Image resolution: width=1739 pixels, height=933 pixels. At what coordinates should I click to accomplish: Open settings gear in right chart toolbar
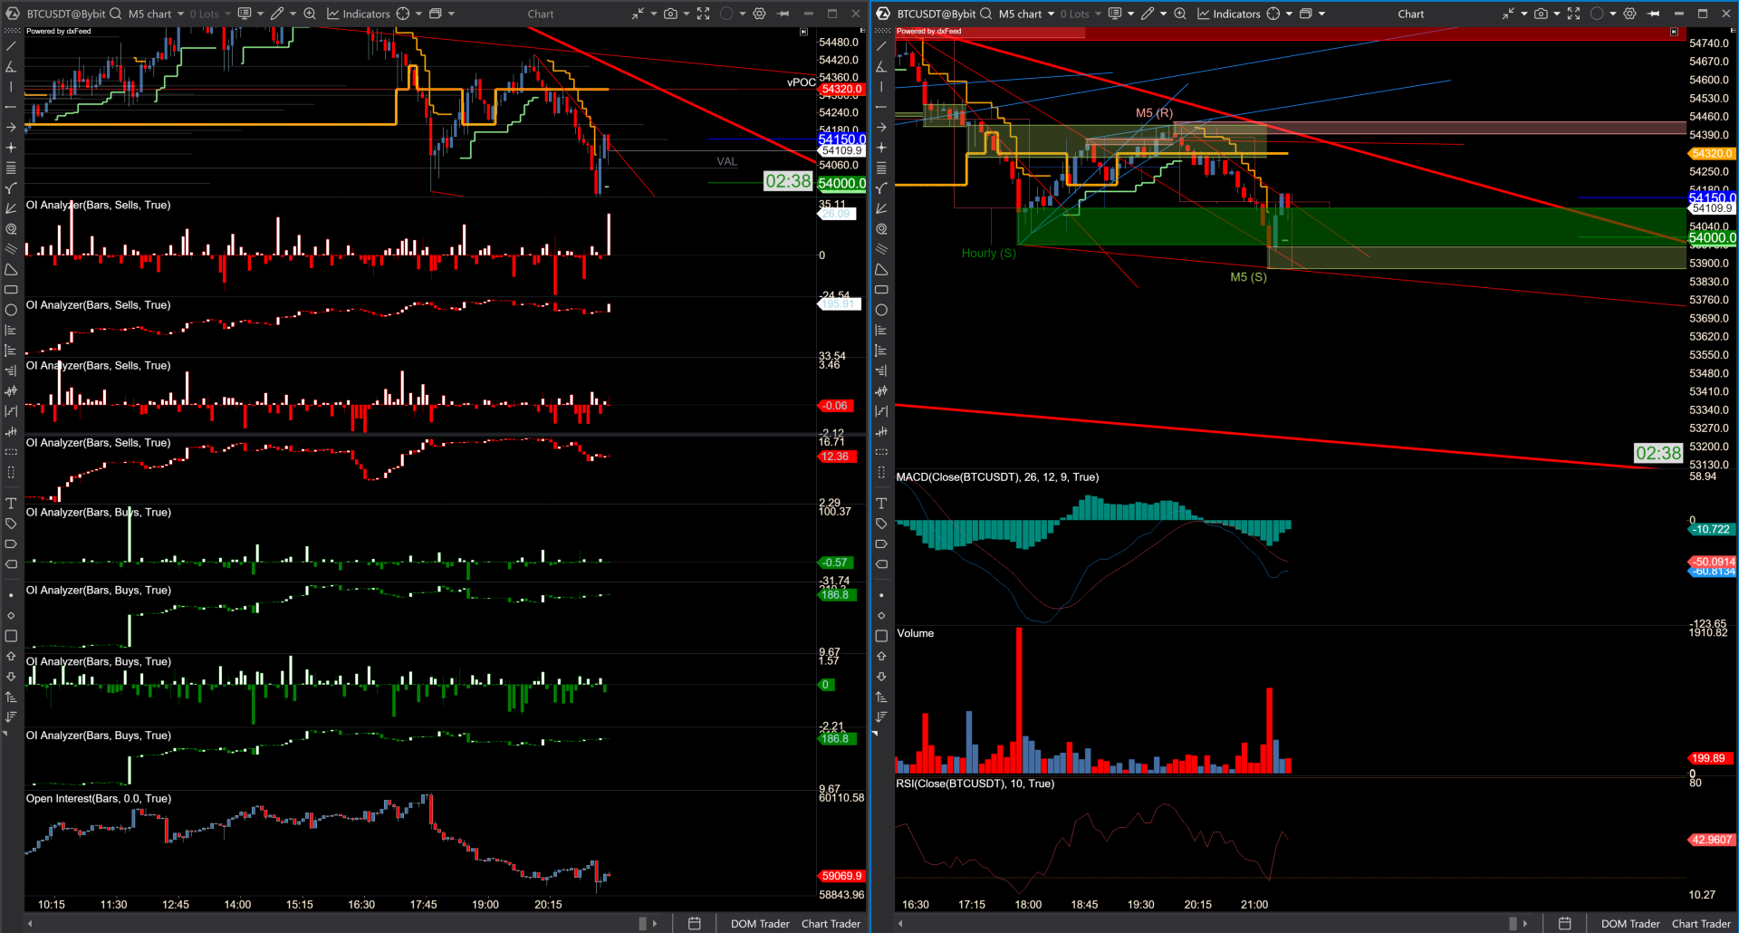coord(1629,14)
